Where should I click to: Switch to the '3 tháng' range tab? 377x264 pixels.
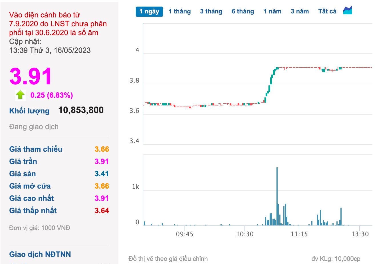click(211, 11)
